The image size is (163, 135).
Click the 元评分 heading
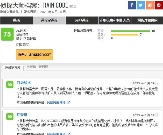[22, 31]
